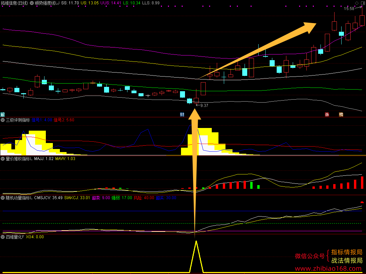Expand the 四维量化F indicator menu arrow

(3, 237)
